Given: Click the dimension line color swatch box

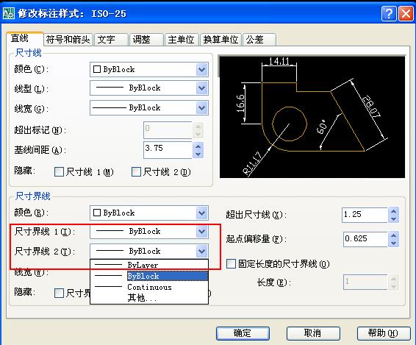Looking at the screenshot, I should pos(97,69).
